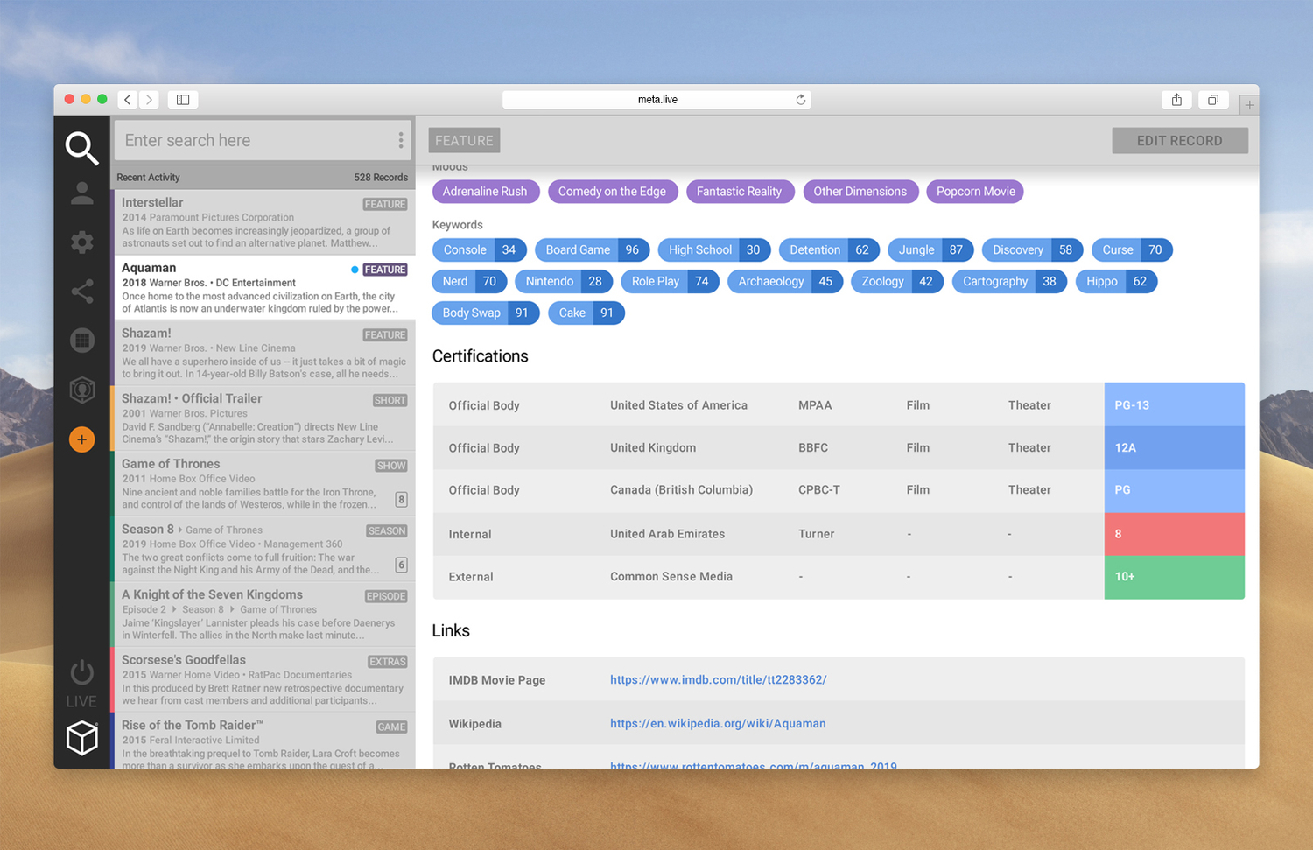Select Comedy on the Edge mood tag
Screen dimensions: 1313x850
point(612,192)
